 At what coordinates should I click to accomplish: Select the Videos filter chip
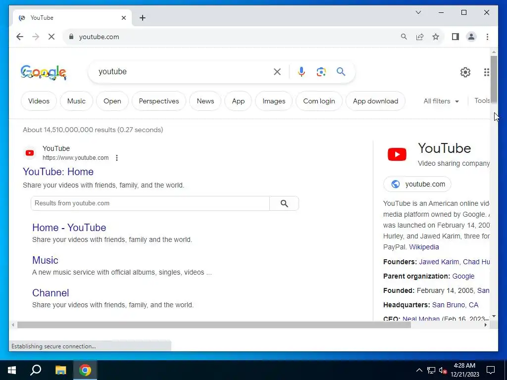[x=39, y=101]
